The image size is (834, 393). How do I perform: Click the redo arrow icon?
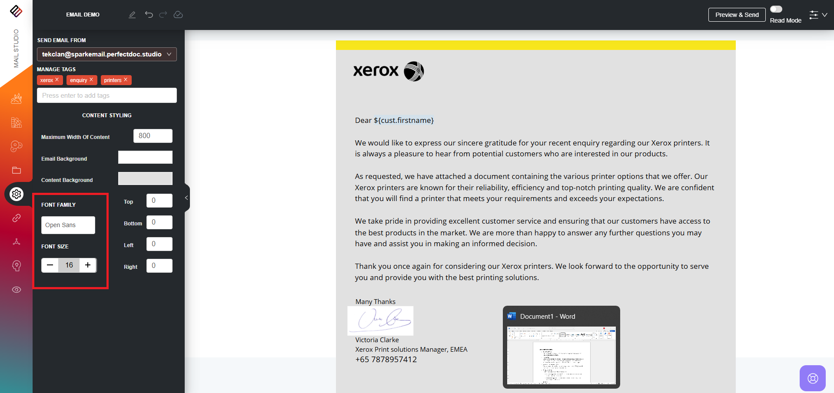163,15
